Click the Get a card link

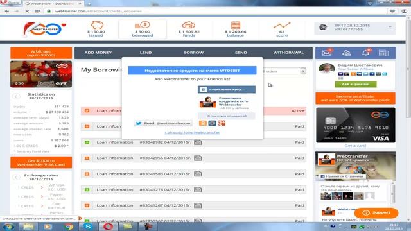pos(355,146)
